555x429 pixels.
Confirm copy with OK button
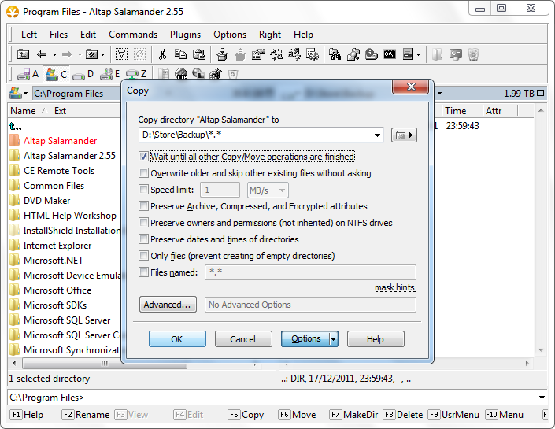[177, 339]
